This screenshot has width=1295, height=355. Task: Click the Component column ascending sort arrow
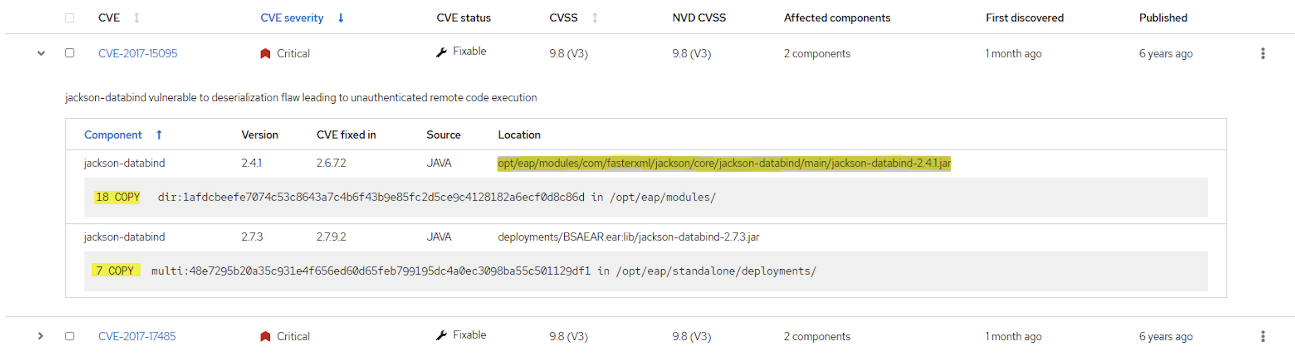coord(159,135)
